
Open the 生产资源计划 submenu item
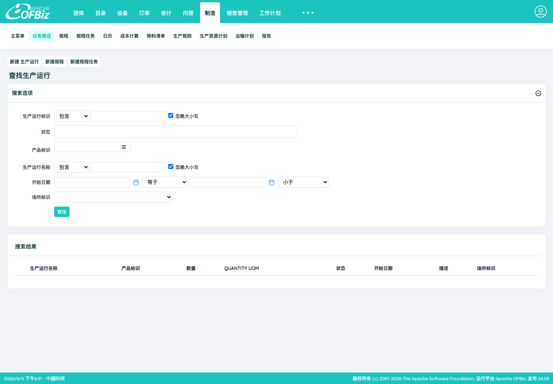coord(214,36)
